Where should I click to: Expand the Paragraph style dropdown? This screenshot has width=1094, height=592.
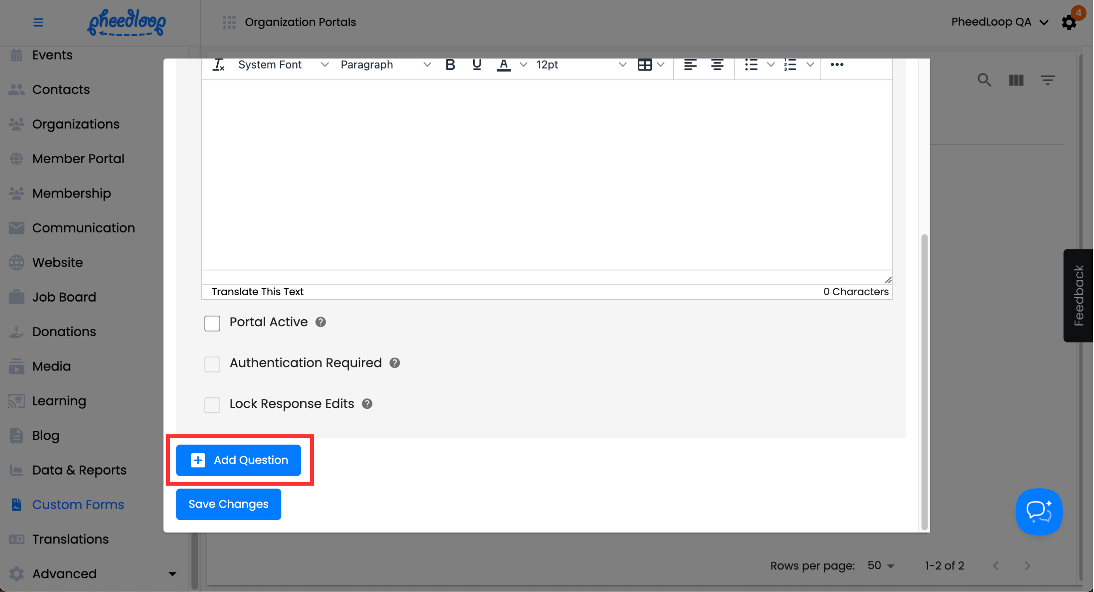(x=385, y=65)
